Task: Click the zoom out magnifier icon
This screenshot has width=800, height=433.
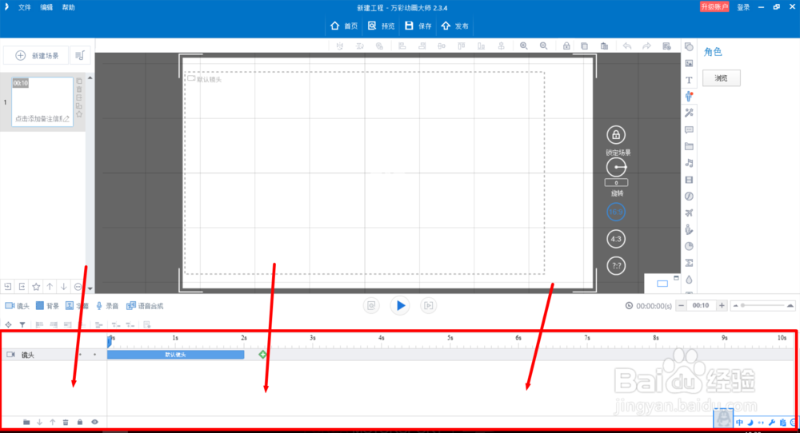Action: tap(543, 46)
